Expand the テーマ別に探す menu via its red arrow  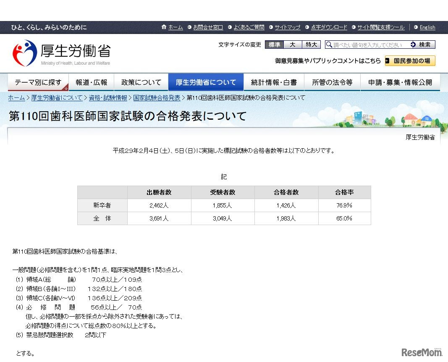65,89
